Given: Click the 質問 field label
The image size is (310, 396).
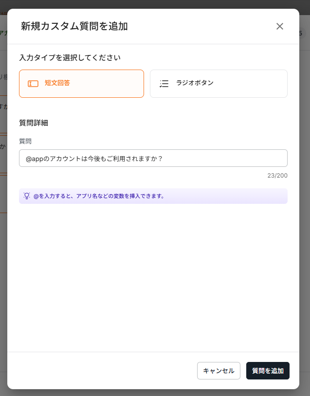Looking at the screenshot, I should coord(25,141).
